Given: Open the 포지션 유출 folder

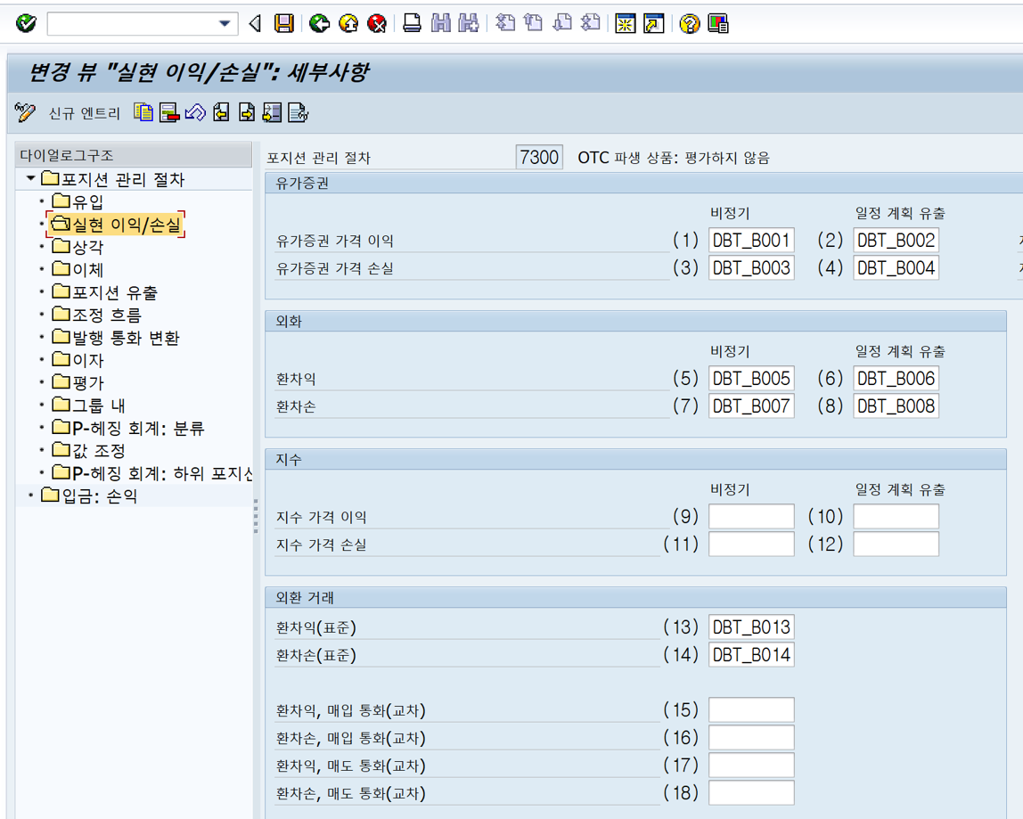Looking at the screenshot, I should pos(104,292).
